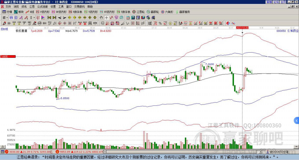Open the 江恩 menu
299x160 pixels.
click(32, 7)
